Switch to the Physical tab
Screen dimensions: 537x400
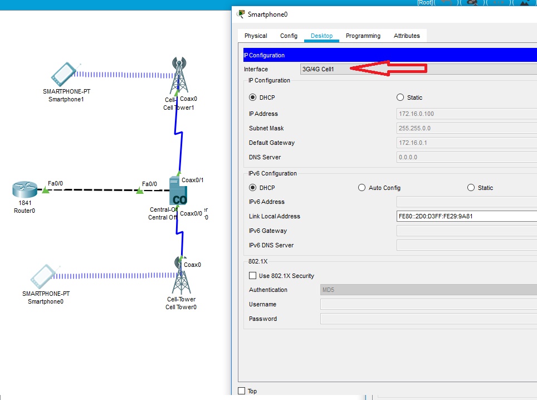[x=256, y=36]
